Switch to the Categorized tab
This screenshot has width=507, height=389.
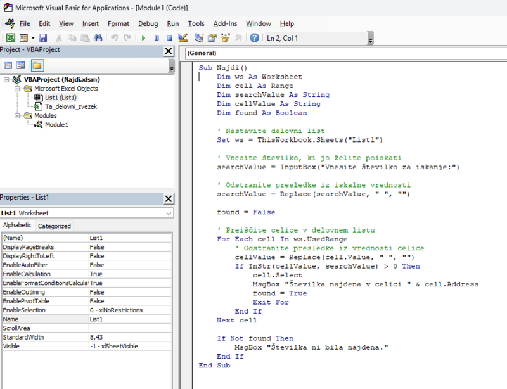point(55,226)
